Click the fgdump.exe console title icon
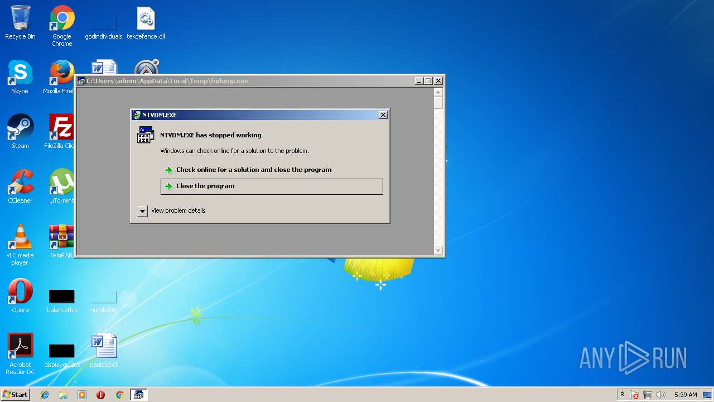This screenshot has height=402, width=714. pyautogui.click(x=81, y=81)
